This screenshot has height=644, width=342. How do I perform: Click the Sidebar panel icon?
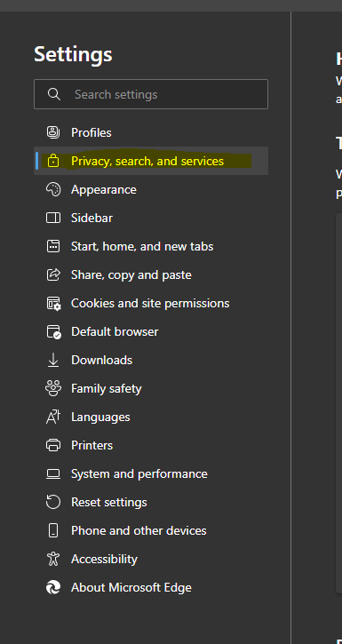tap(53, 218)
